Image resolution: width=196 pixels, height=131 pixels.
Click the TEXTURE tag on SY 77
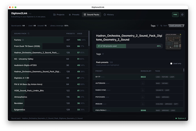pos(165,77)
